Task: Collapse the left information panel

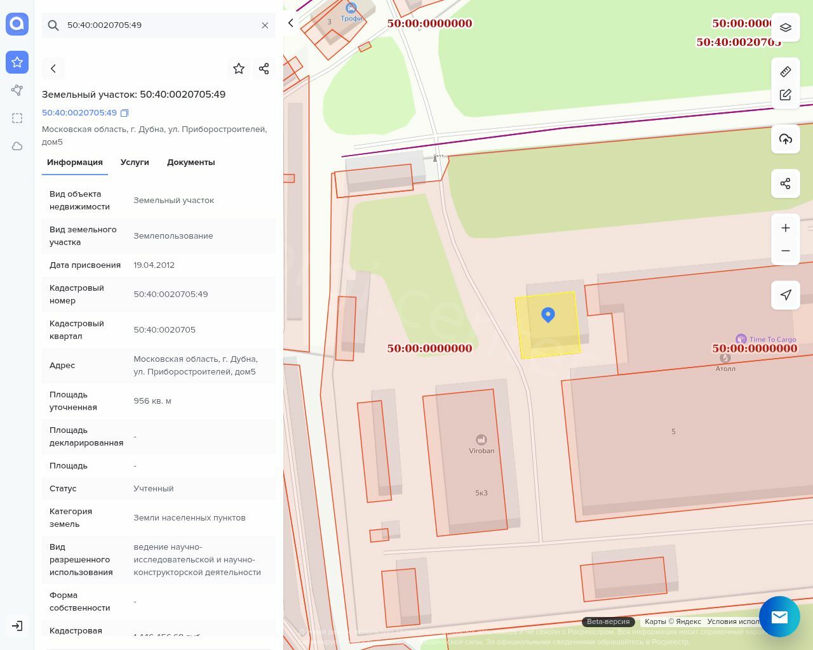Action: click(291, 23)
